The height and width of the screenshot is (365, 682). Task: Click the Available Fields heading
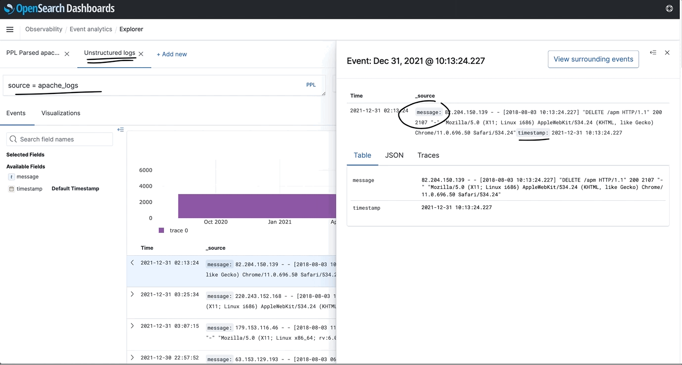point(26,167)
